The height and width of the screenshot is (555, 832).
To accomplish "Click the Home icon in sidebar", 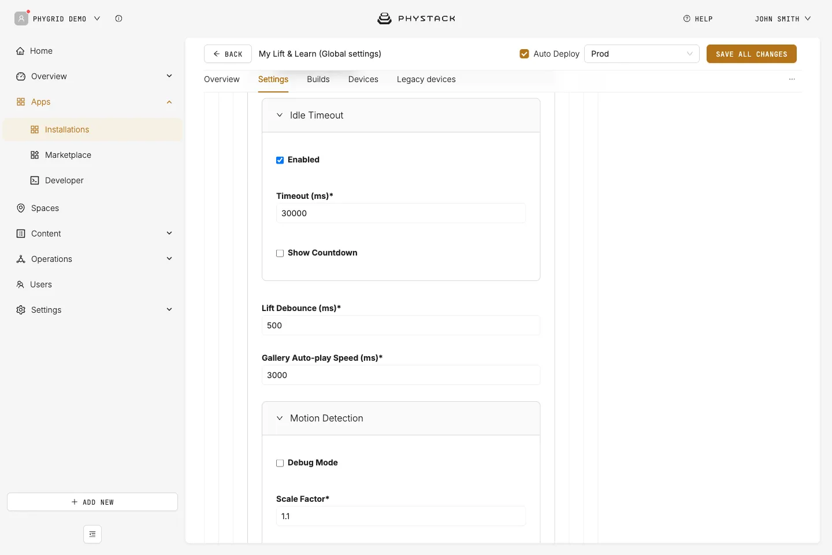I will [21, 51].
